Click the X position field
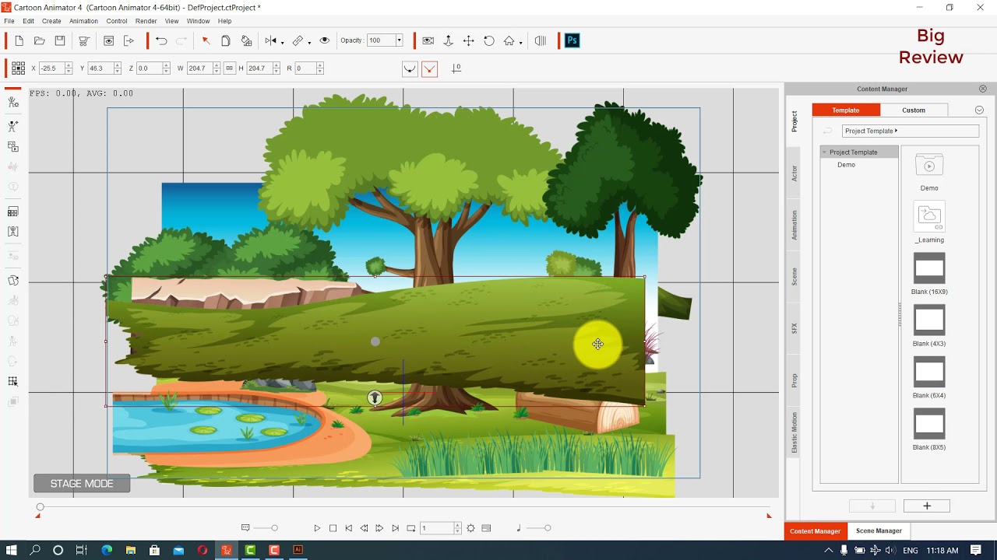The image size is (997, 560). [x=51, y=68]
